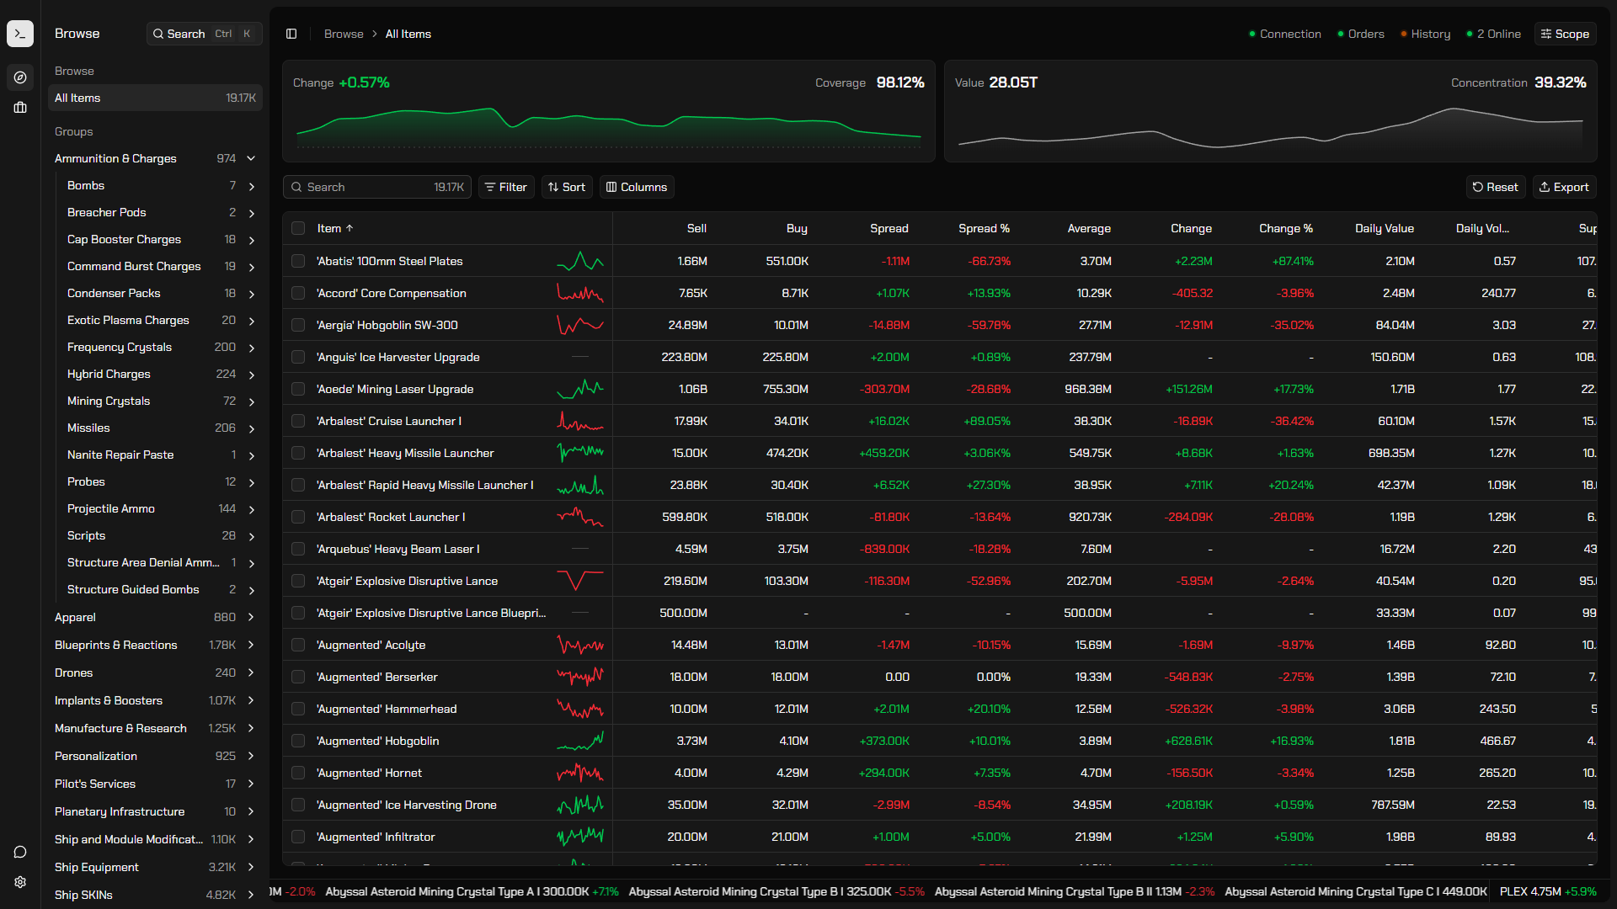Sort by the Spread % column header

(x=984, y=228)
